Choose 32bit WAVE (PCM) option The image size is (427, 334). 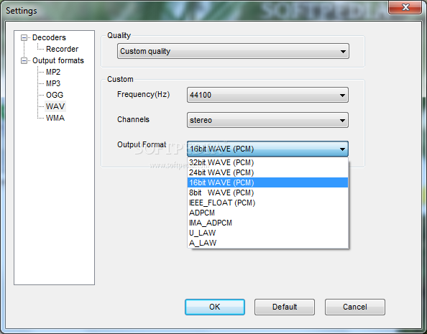267,162
